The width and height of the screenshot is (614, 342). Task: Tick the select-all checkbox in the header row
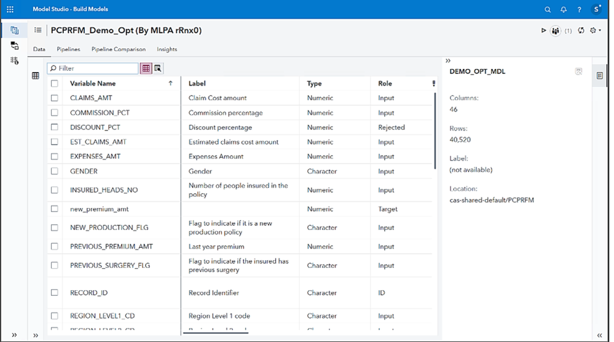pos(55,84)
